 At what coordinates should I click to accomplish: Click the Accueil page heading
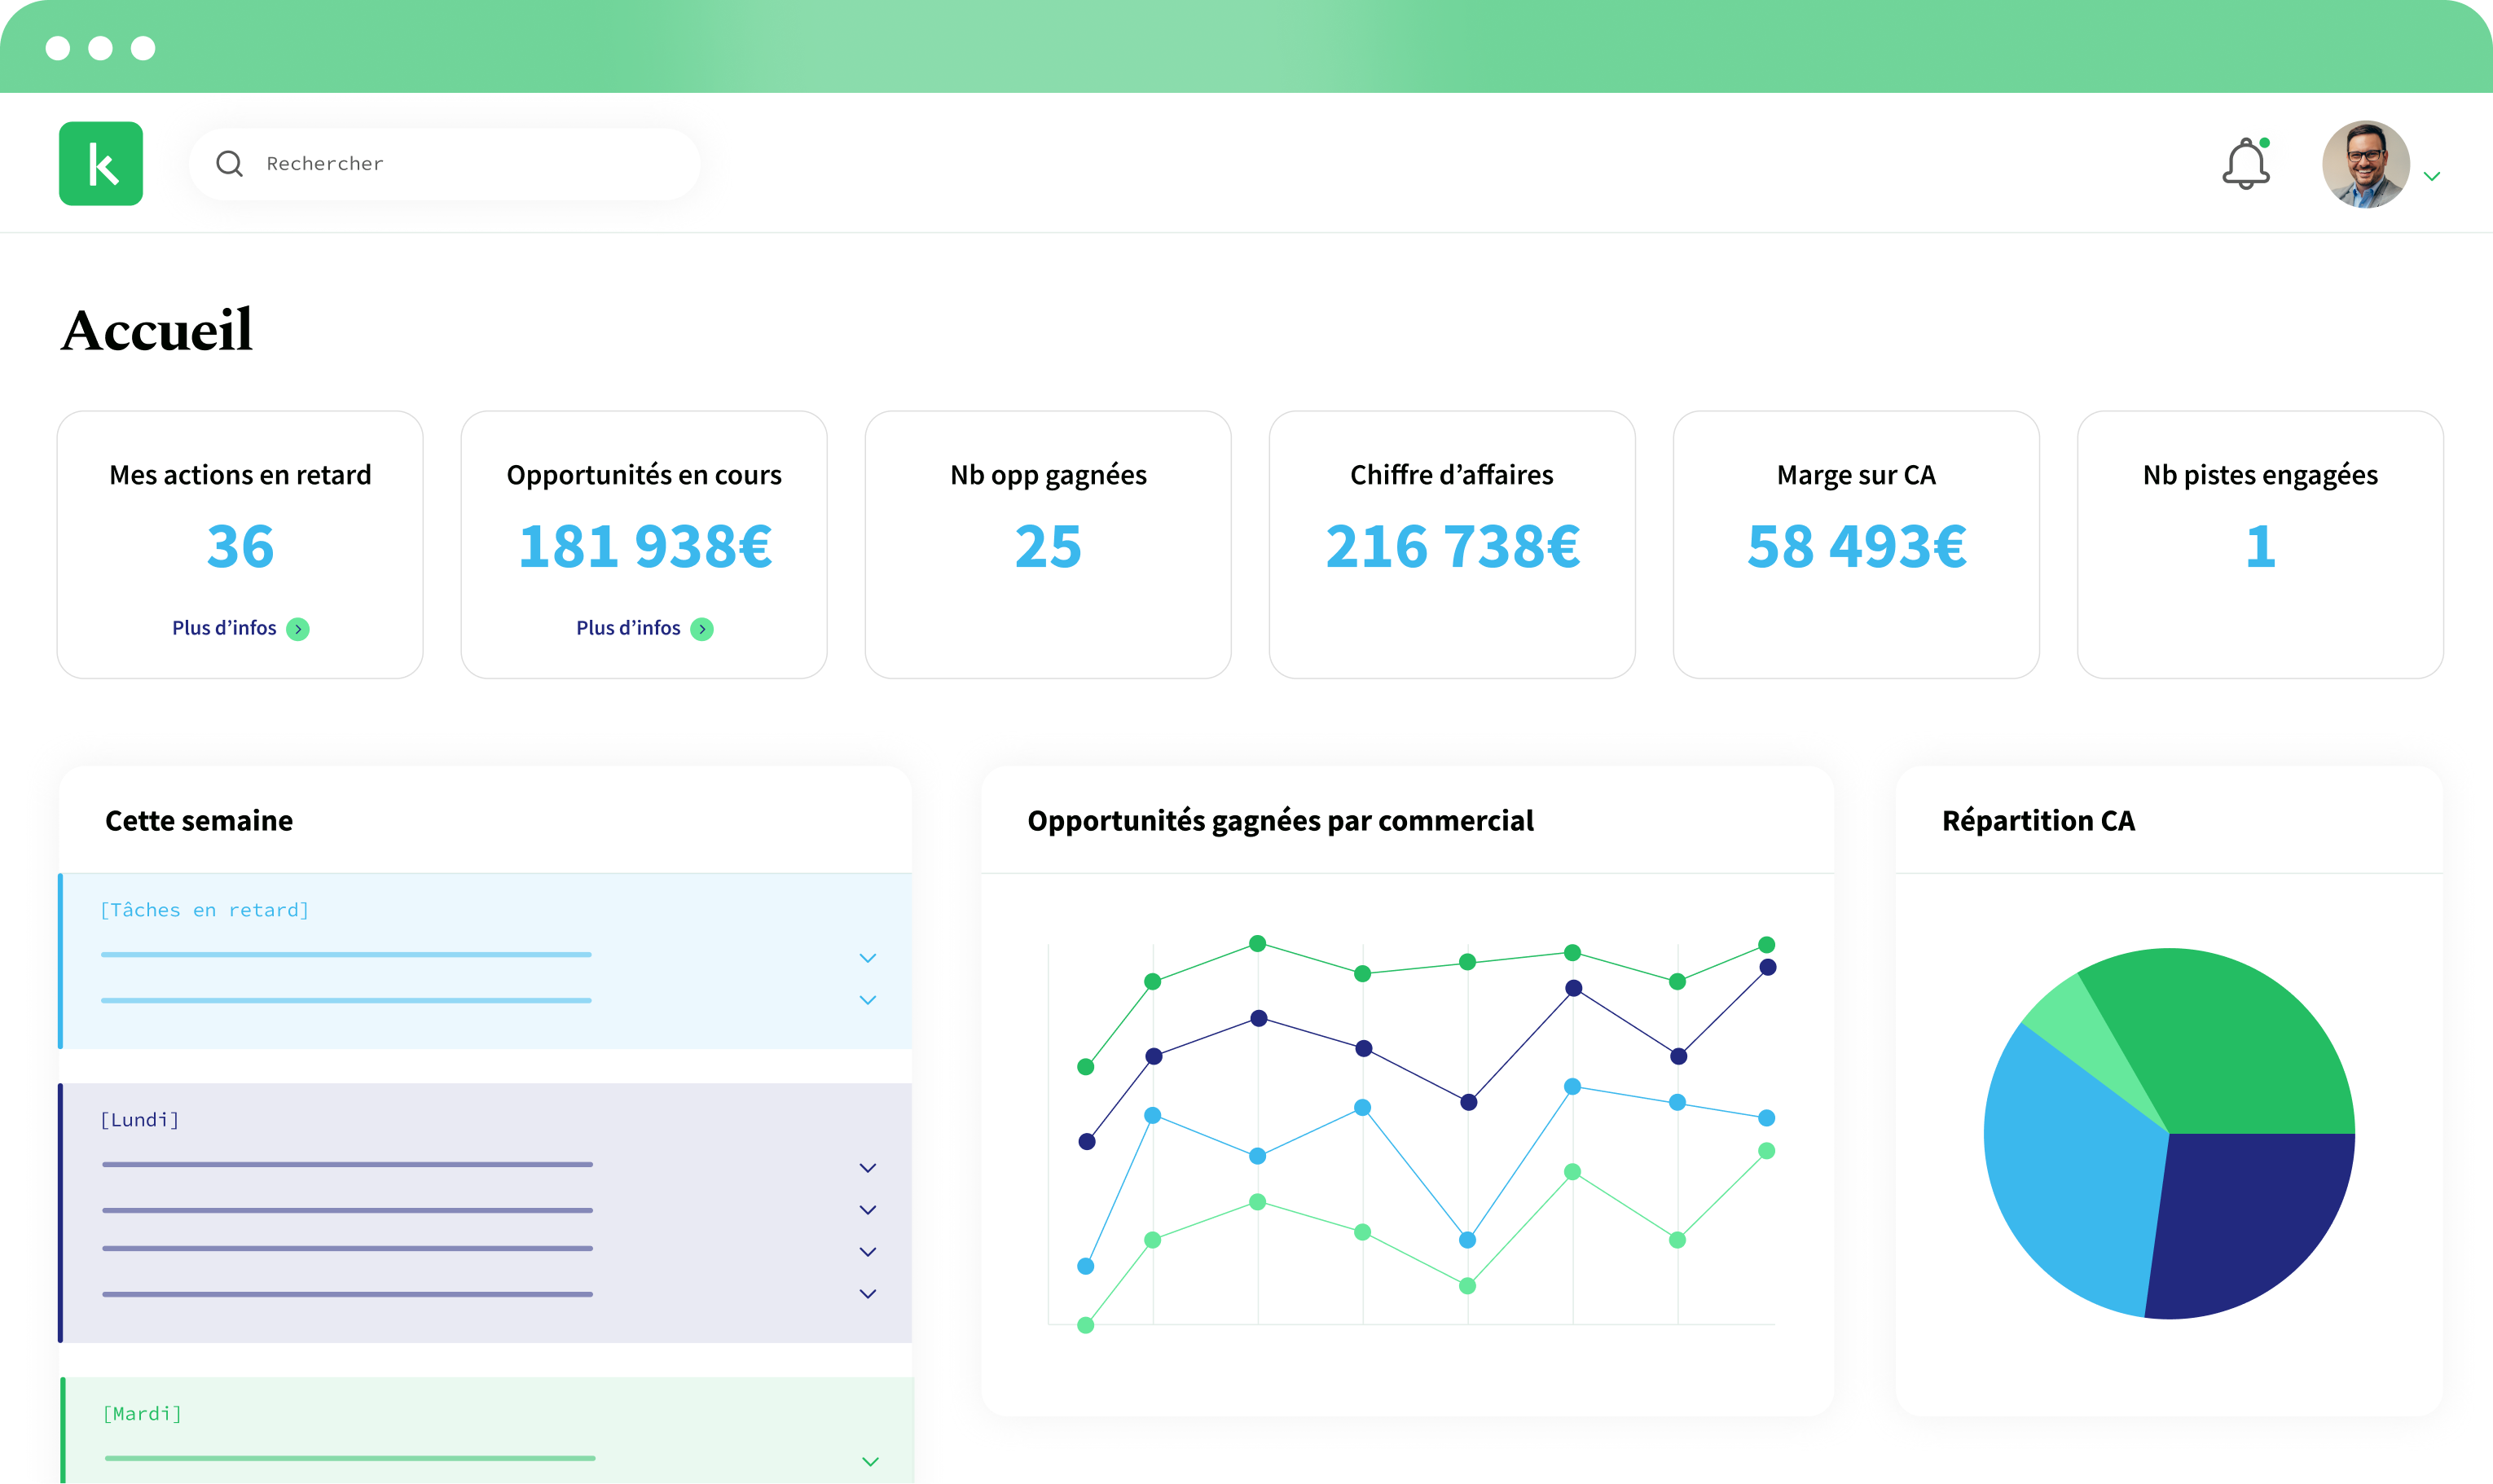click(157, 330)
